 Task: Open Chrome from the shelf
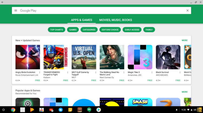pos(13,110)
